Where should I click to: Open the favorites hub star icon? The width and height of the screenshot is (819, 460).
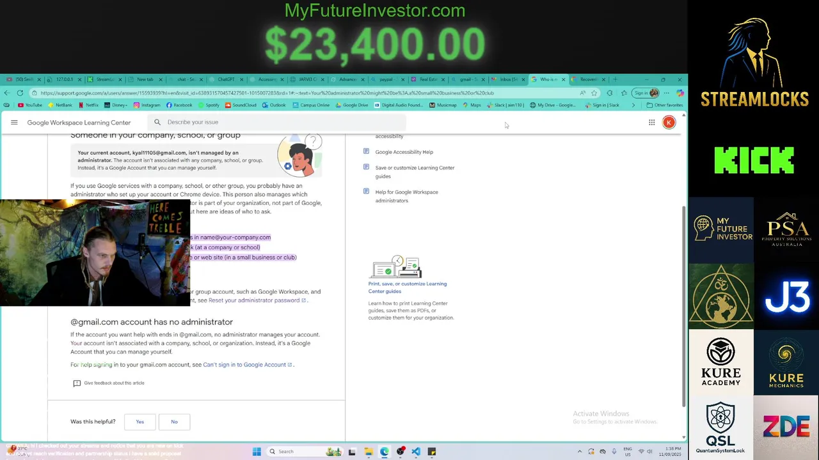tap(624, 93)
